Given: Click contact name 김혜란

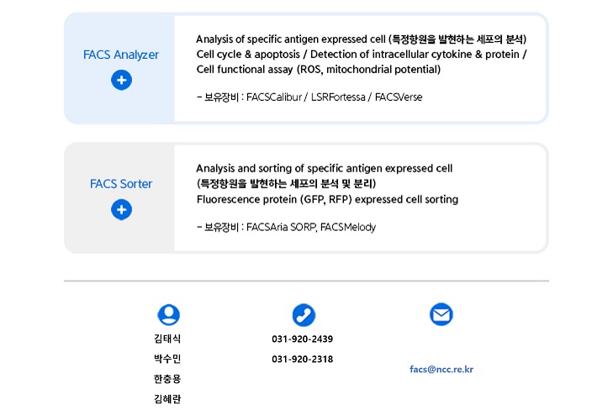Looking at the screenshot, I should (167, 399).
